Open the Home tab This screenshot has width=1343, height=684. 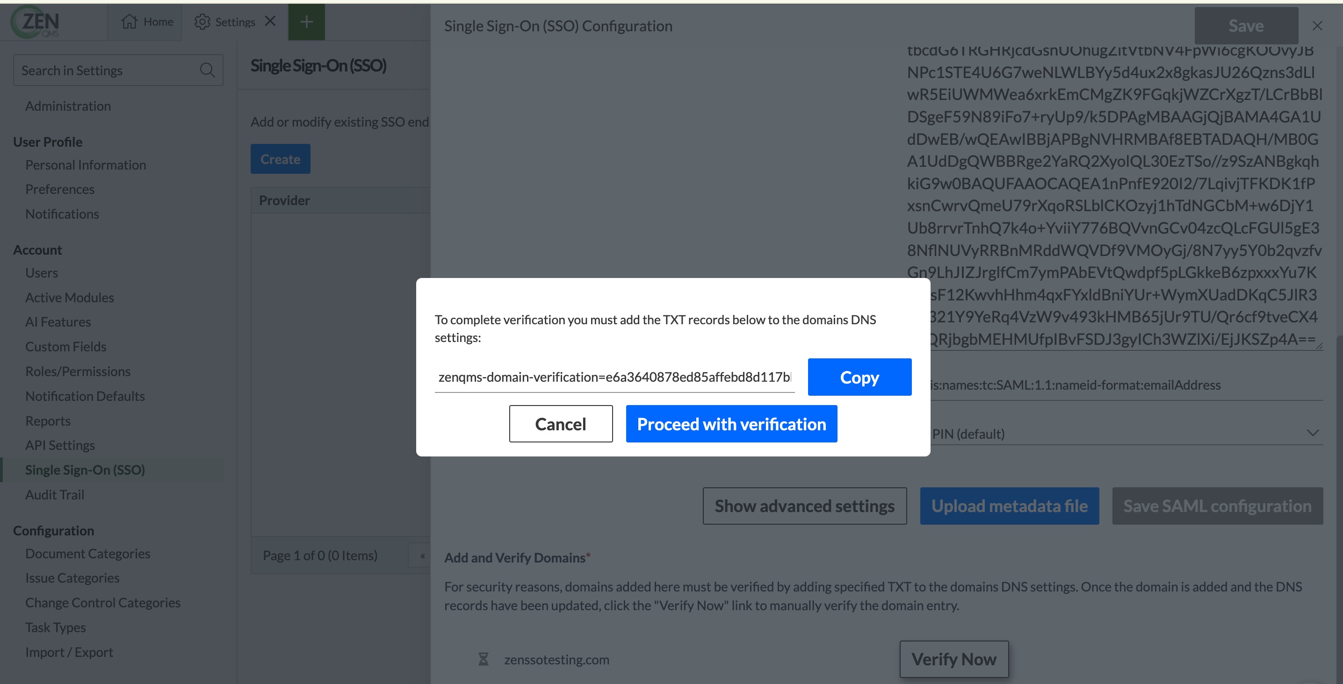pyautogui.click(x=147, y=22)
